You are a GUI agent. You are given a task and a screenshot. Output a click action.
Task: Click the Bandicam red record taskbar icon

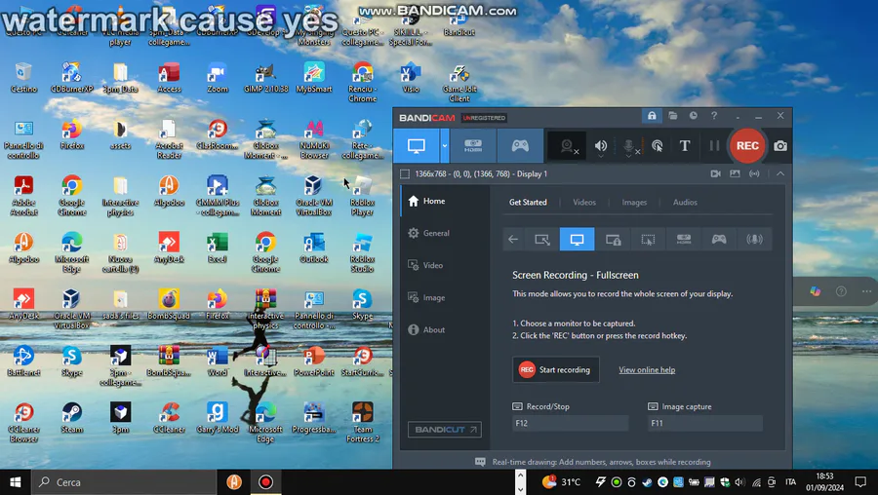coord(265,482)
